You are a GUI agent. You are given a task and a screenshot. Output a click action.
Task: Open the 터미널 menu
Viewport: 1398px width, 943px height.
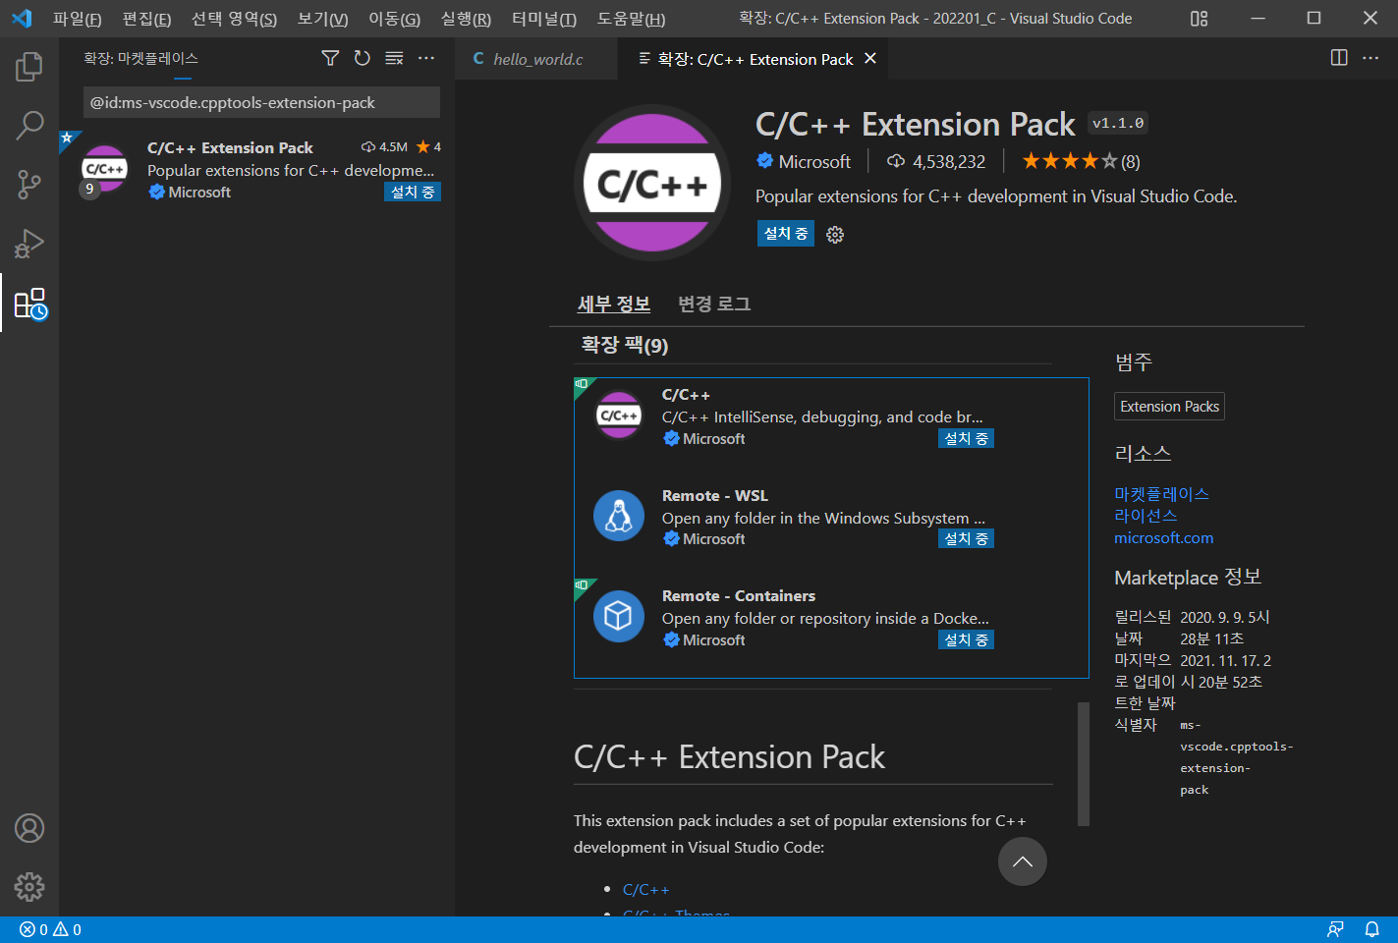tap(544, 19)
